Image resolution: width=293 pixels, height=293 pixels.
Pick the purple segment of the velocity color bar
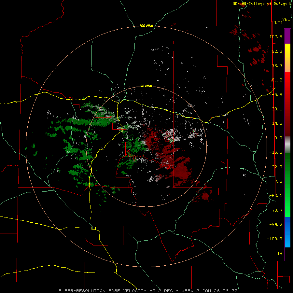[287, 36]
